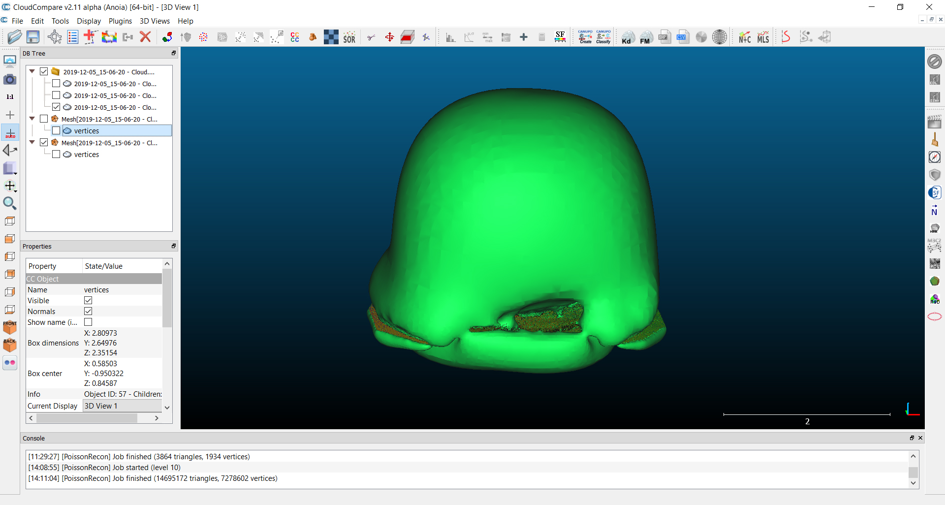Enable the Show name checkbox
The image size is (945, 505).
click(88, 322)
